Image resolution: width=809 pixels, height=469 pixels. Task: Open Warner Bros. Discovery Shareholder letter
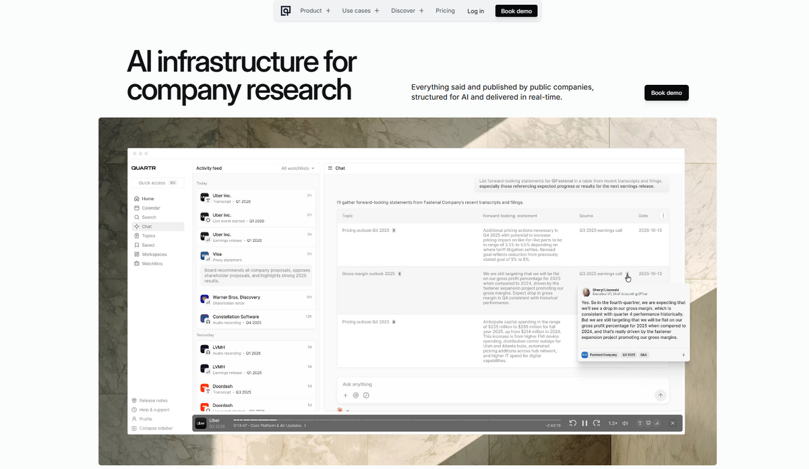[256, 300]
